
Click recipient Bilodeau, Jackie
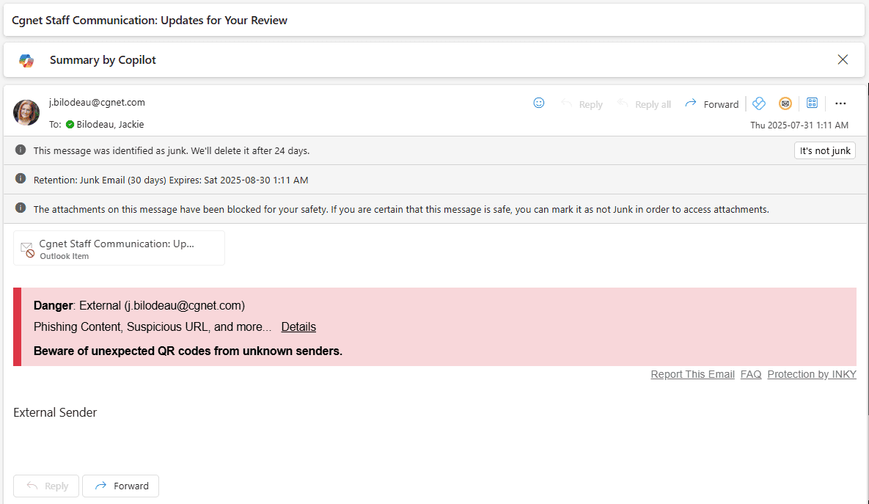(110, 125)
